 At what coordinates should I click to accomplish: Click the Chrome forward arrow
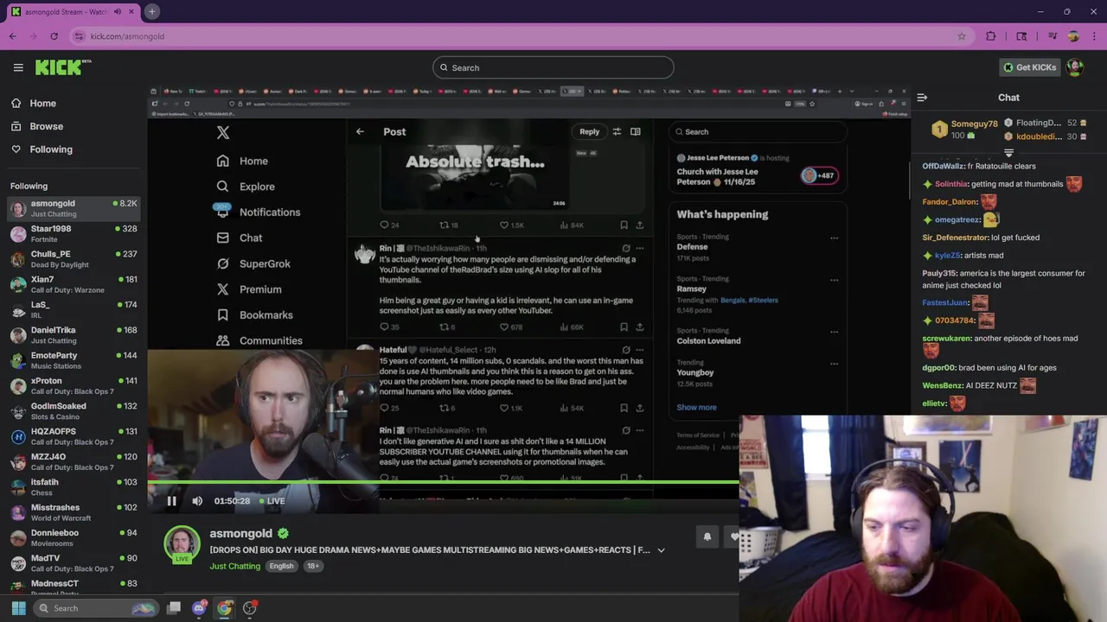(x=34, y=36)
